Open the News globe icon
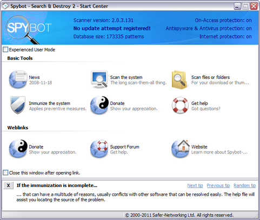260x220 pixels. pos(18,79)
